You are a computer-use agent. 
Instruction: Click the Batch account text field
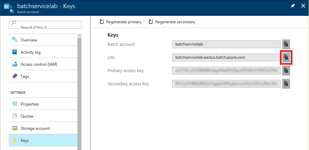pos(226,44)
